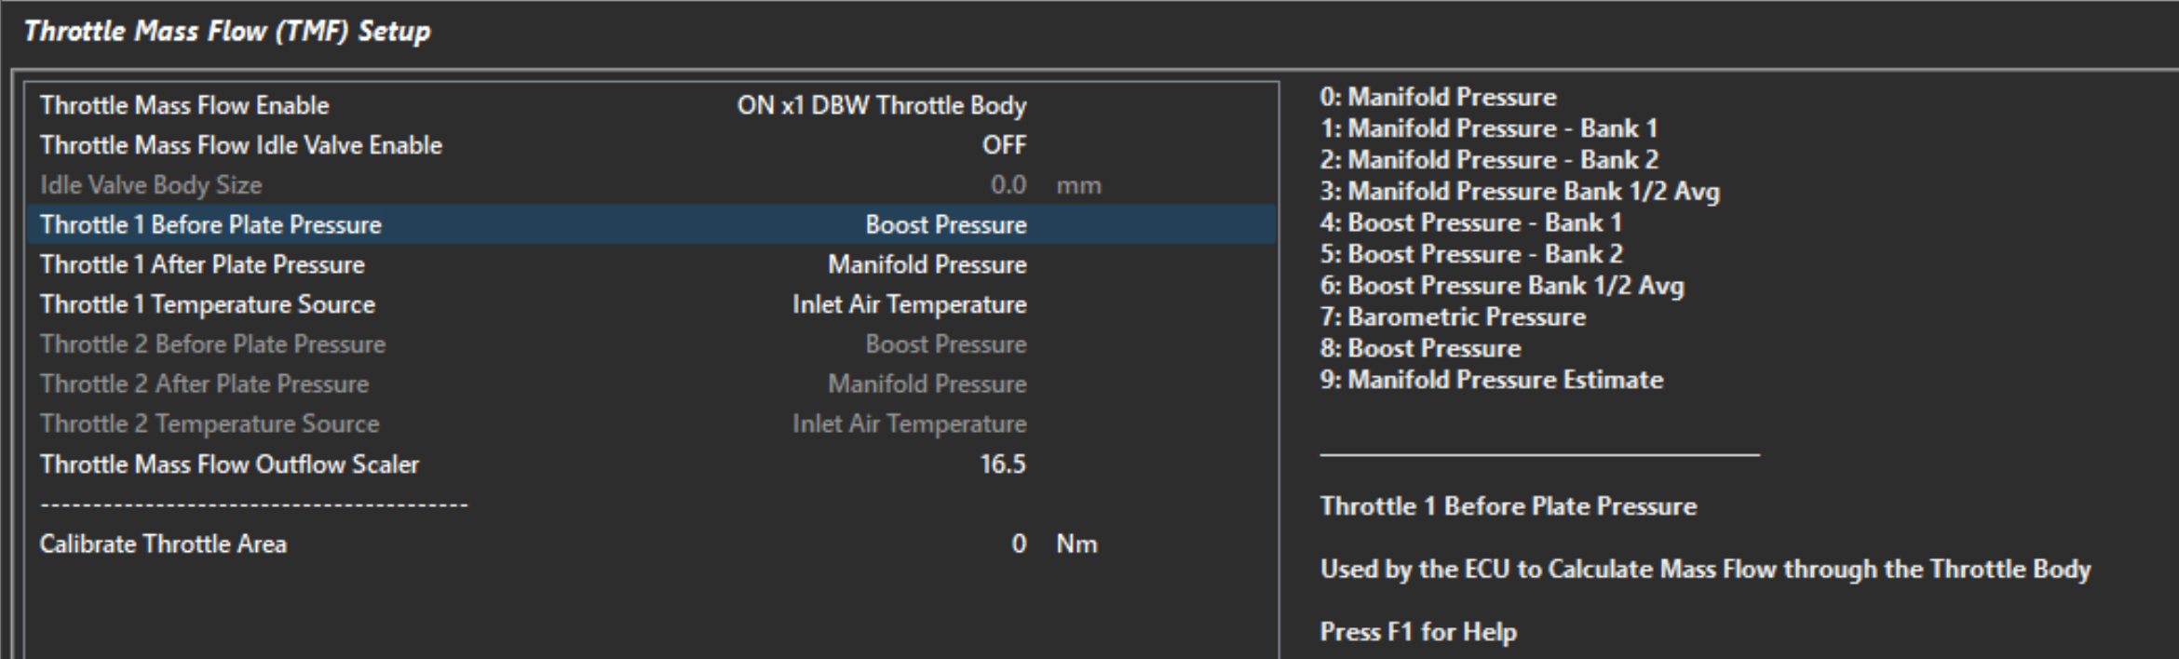Viewport: 2179px width, 659px height.
Task: Click option 8: Boost Pressure in list
Action: pos(1420,349)
